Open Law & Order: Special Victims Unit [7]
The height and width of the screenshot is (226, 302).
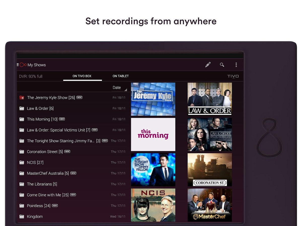click(x=58, y=130)
